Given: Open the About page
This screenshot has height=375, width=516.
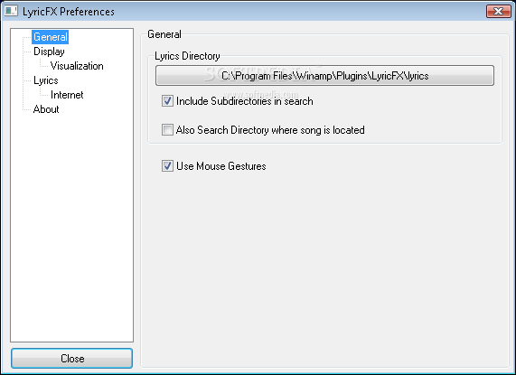Looking at the screenshot, I should point(46,109).
